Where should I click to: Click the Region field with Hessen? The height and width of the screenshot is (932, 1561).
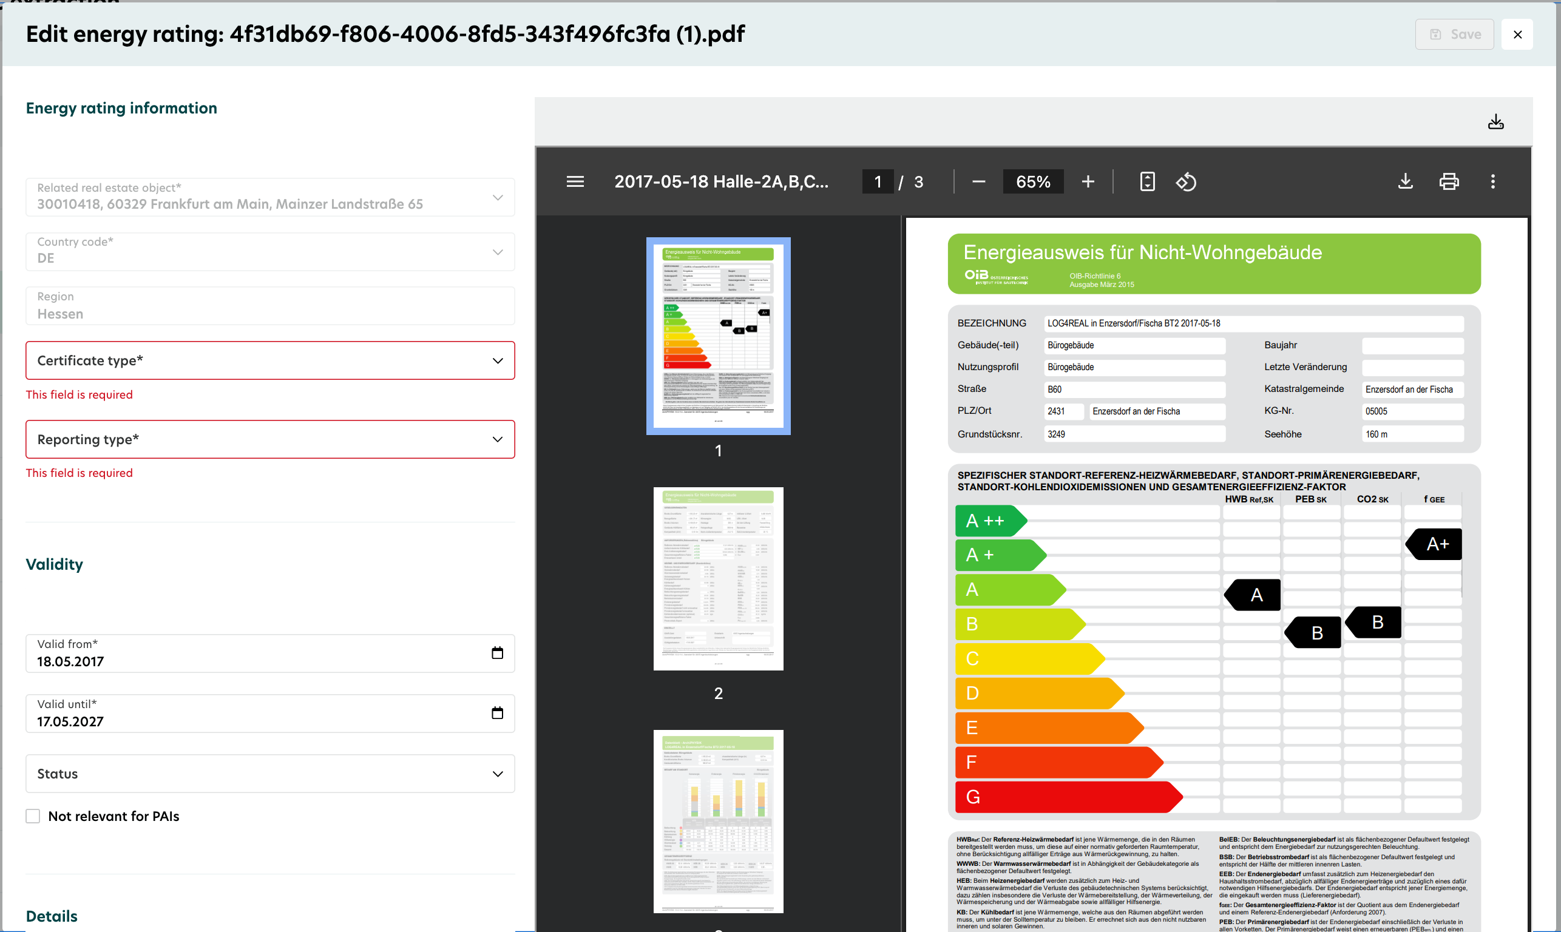click(x=270, y=306)
